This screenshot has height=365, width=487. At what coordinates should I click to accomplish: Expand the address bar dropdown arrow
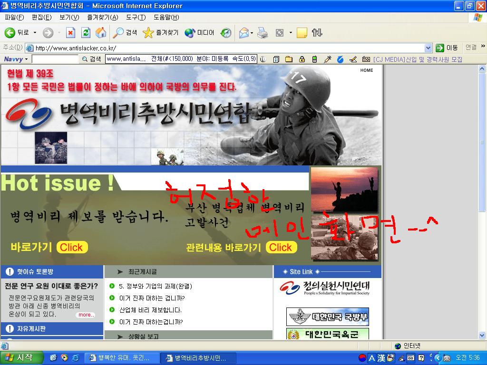[428, 48]
